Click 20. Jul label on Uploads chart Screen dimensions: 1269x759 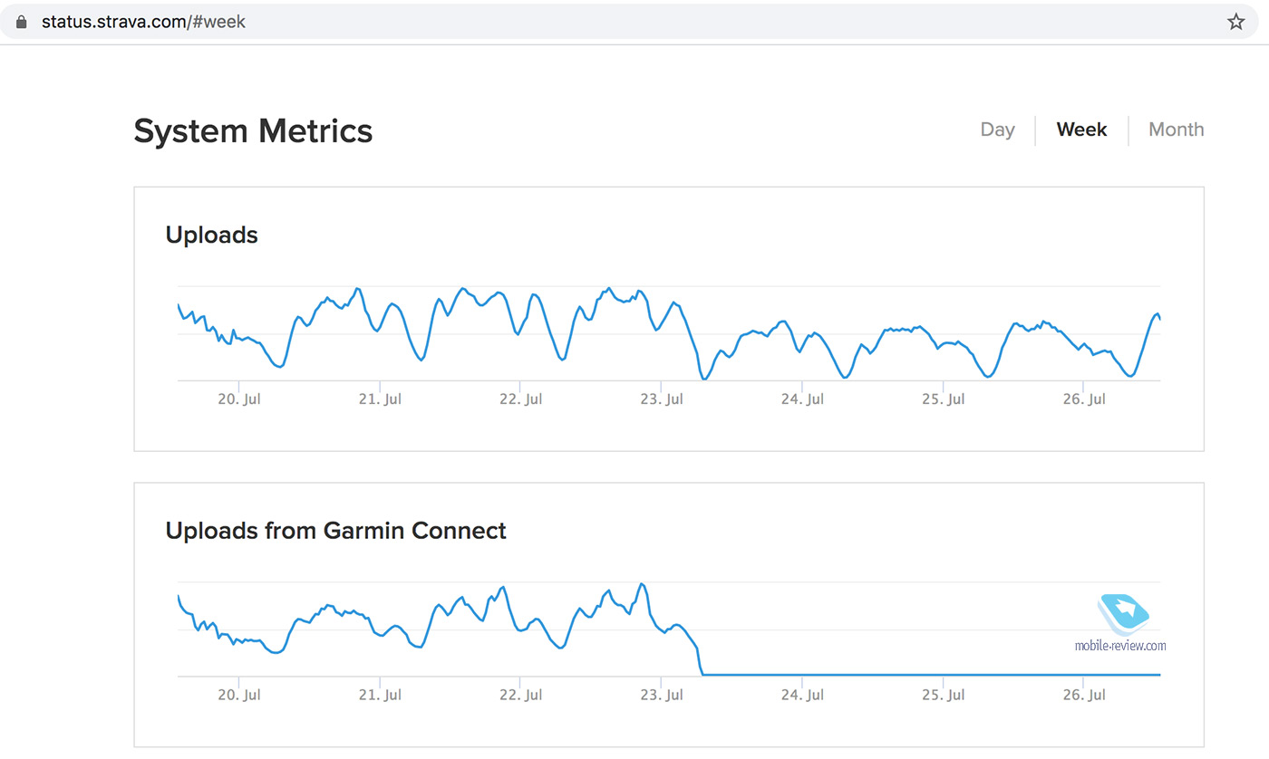pos(239,399)
